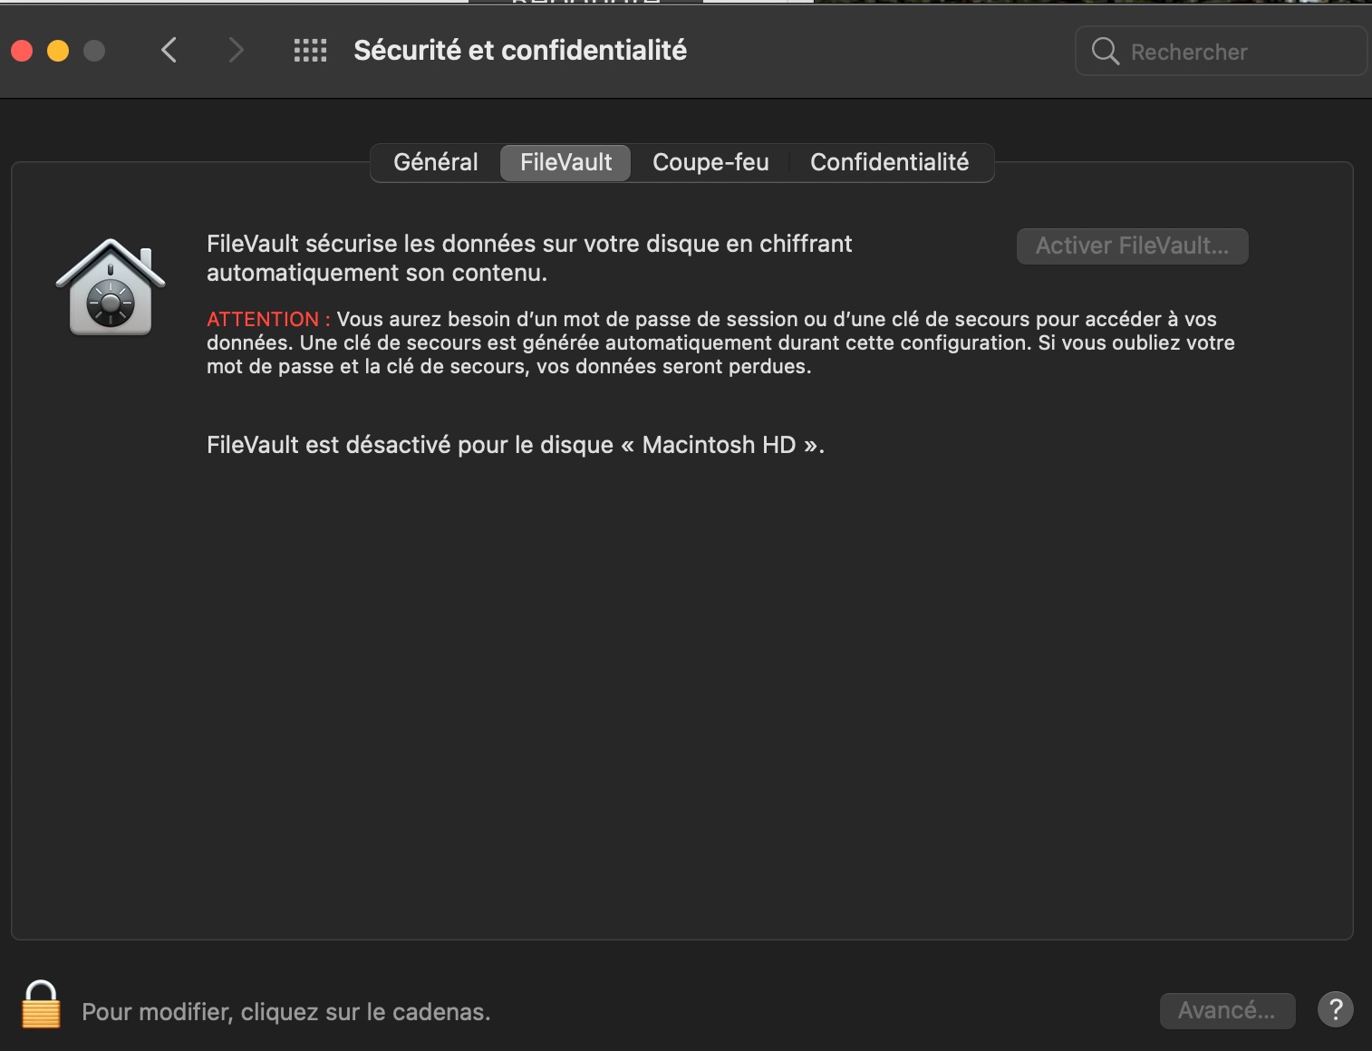Switch to the Confidentialité tab

(889, 162)
